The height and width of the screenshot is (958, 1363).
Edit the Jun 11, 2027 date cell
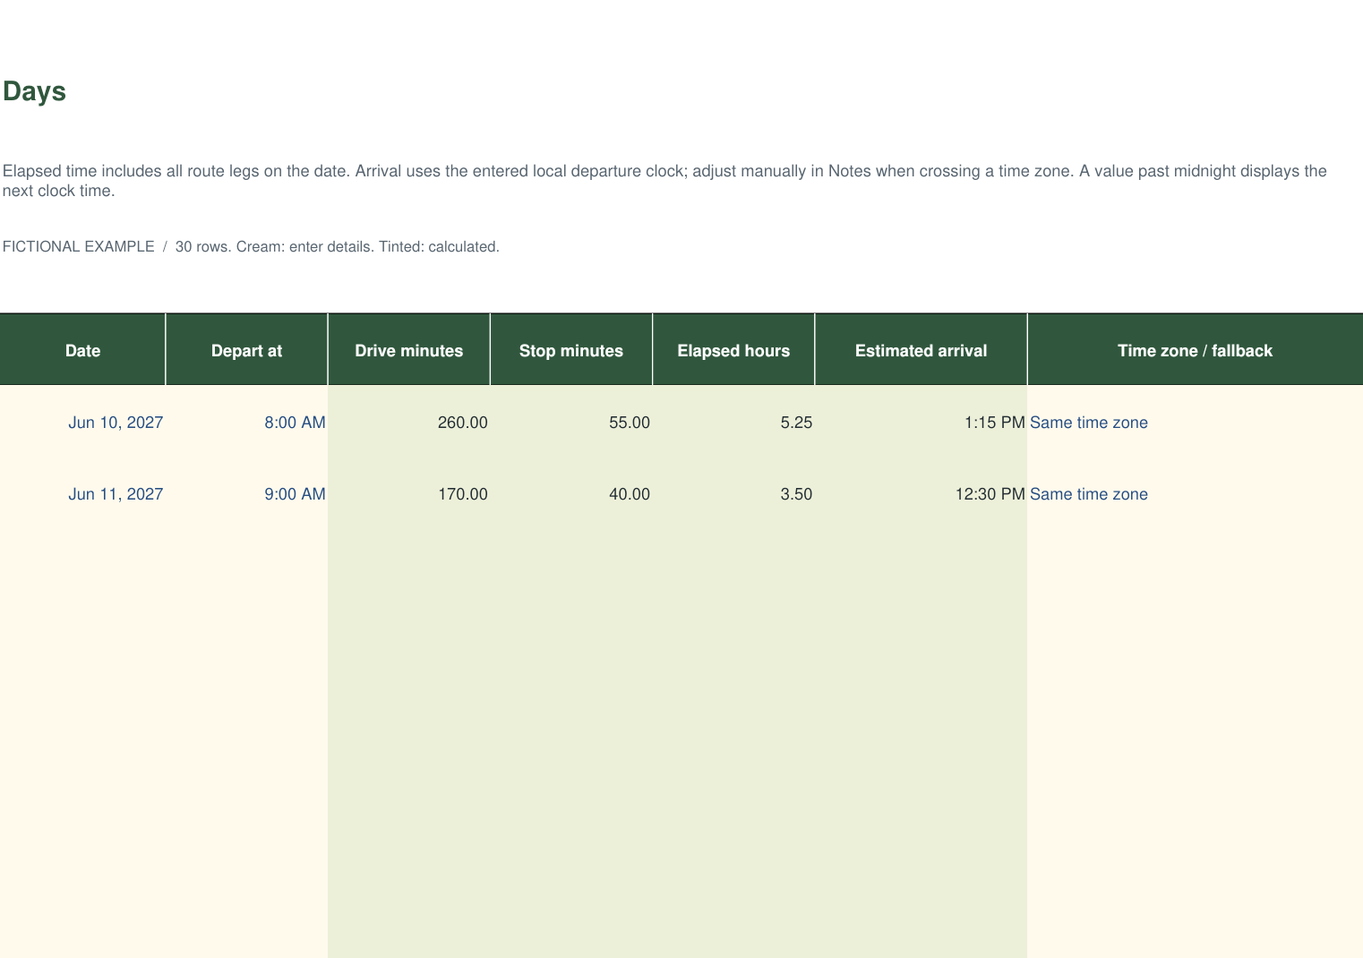pyautogui.click(x=82, y=493)
